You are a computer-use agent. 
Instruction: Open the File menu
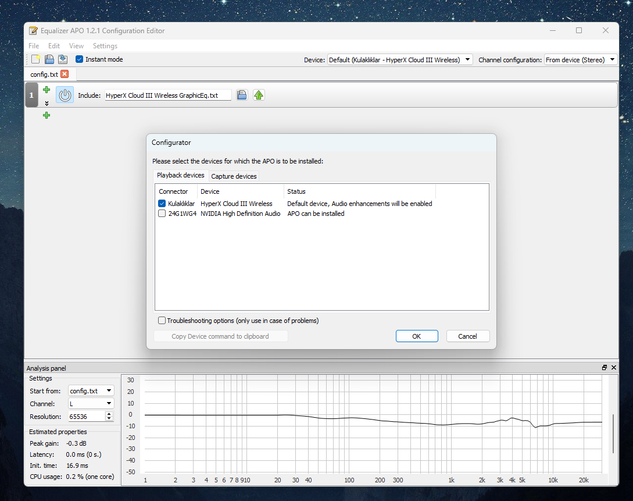pos(34,45)
